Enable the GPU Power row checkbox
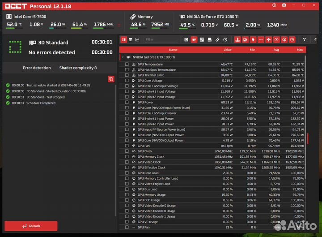This screenshot has height=237, width=322. (127, 102)
